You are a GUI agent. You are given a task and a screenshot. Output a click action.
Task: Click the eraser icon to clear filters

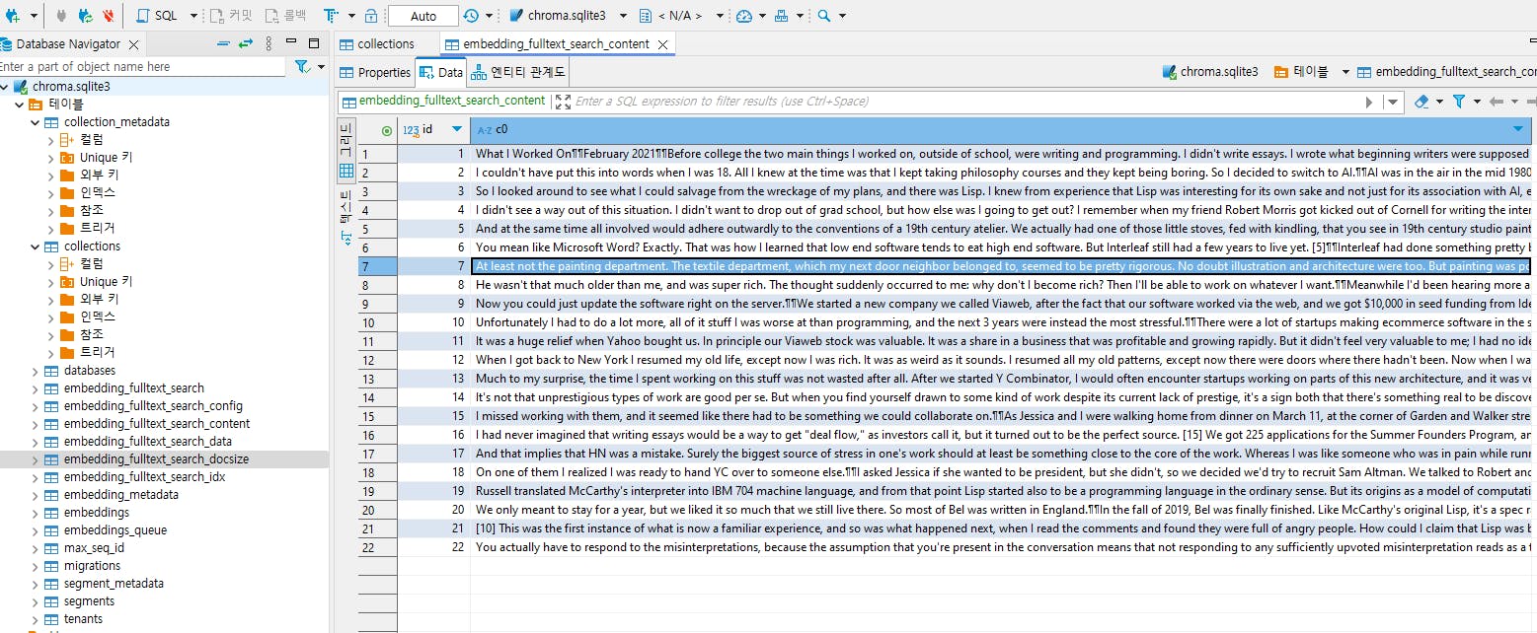pyautogui.click(x=1422, y=102)
